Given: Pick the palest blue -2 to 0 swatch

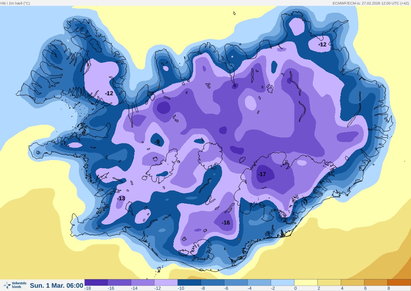Looking at the screenshot, I should (283, 282).
